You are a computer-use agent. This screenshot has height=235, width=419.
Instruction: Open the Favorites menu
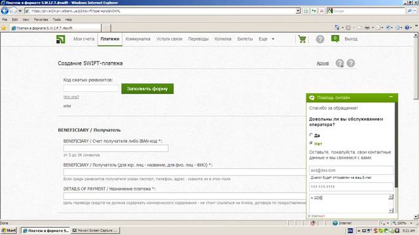pos(41,20)
